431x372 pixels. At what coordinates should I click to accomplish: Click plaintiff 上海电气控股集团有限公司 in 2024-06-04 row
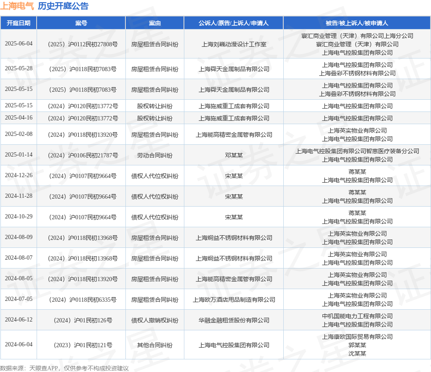pyautogui.click(x=234, y=345)
